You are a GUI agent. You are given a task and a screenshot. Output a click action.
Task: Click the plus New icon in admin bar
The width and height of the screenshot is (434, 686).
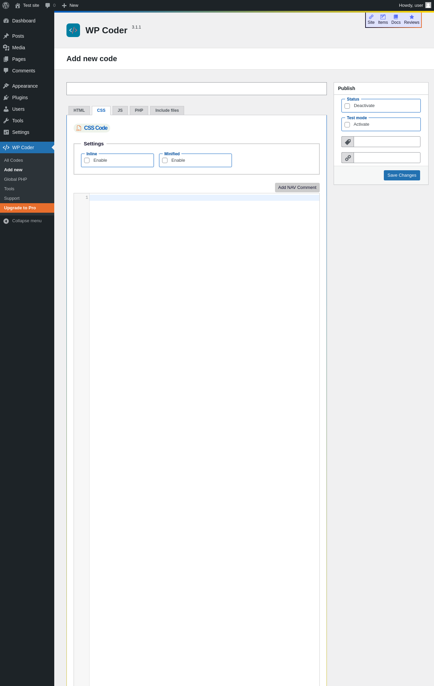tap(64, 5)
